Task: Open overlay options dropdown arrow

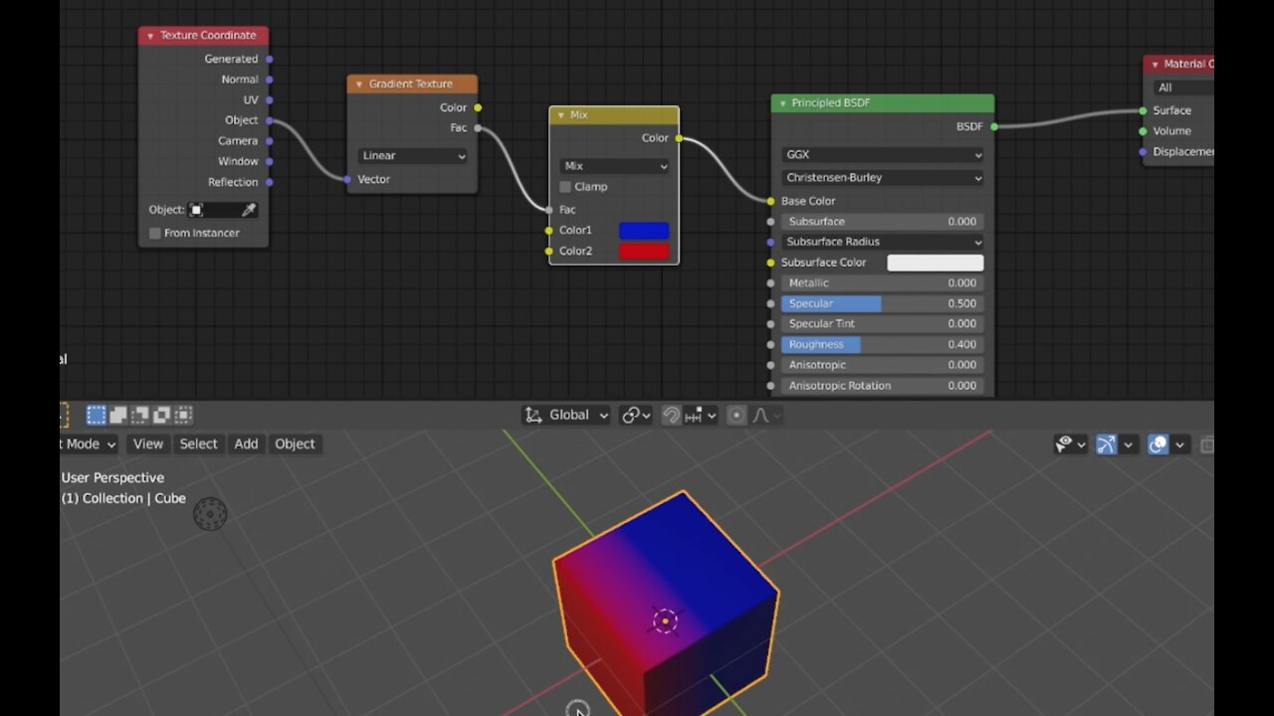Action: (x=1180, y=445)
